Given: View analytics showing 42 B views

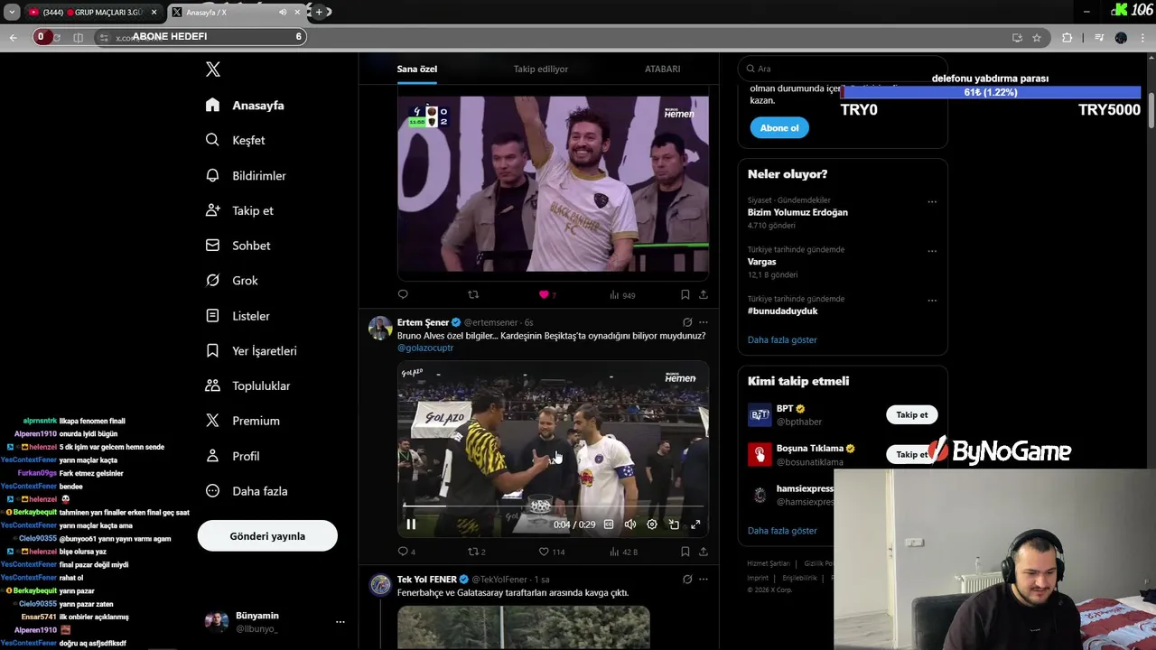Looking at the screenshot, I should pyautogui.click(x=623, y=552).
